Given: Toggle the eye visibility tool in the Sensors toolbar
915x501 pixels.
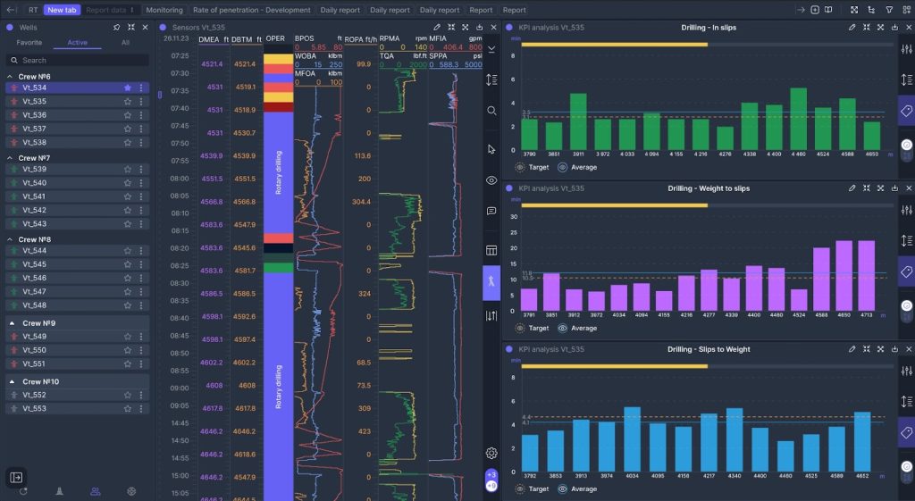Looking at the screenshot, I should pyautogui.click(x=491, y=180).
